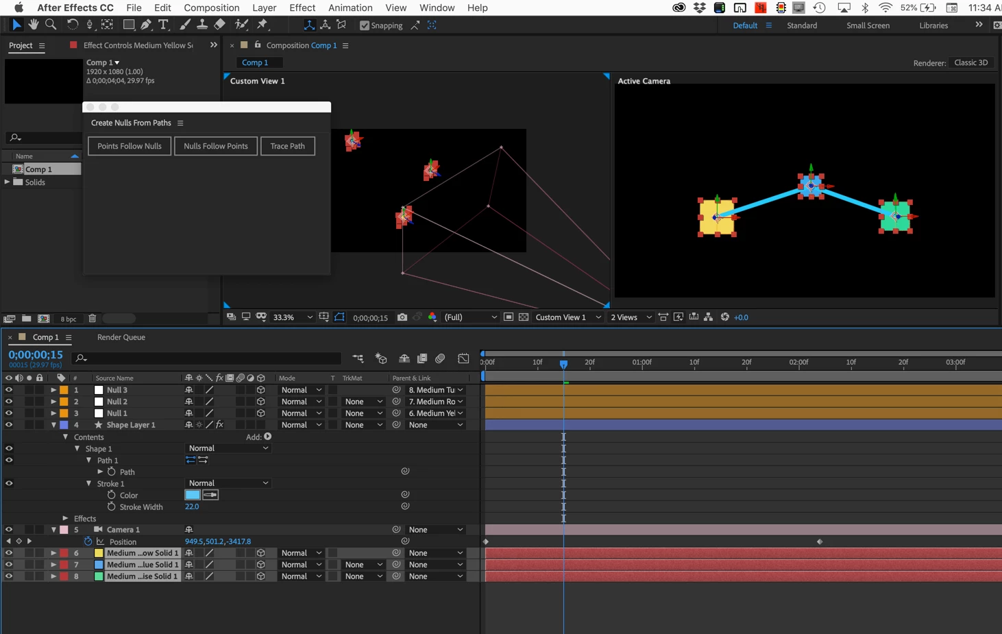The width and height of the screenshot is (1002, 634).
Task: Expand the Null 3 layer properties
Action: pyautogui.click(x=53, y=390)
